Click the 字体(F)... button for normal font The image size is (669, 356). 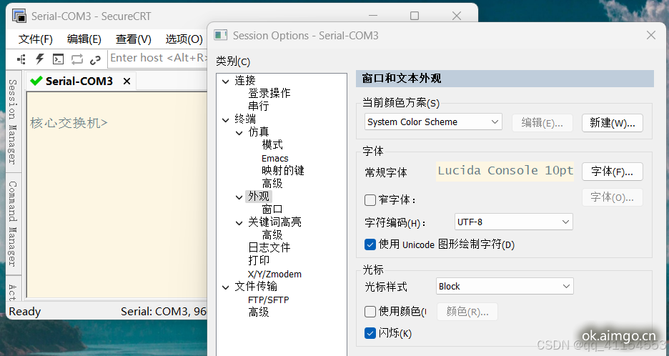pos(612,172)
